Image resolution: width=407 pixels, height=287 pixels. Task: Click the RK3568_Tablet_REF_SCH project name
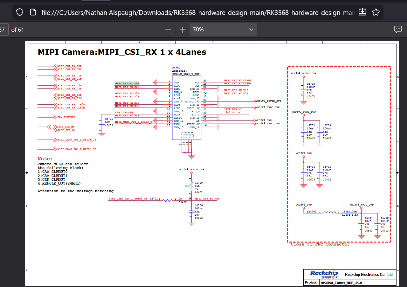pyautogui.click(x=341, y=283)
